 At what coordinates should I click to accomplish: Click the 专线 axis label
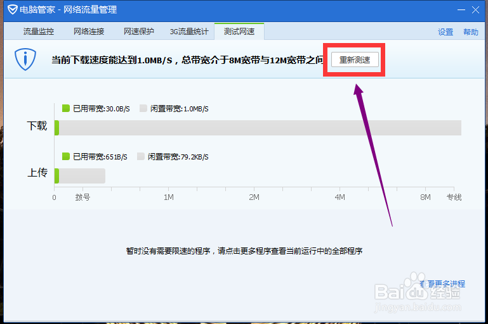pyautogui.click(x=454, y=197)
